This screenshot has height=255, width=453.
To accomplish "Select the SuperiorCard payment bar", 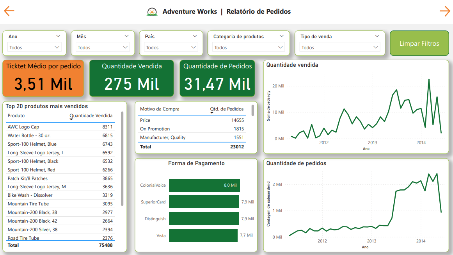I will [x=204, y=202].
